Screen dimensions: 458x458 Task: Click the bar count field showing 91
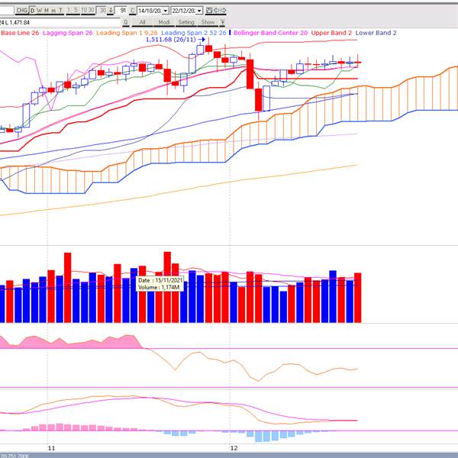tap(121, 11)
